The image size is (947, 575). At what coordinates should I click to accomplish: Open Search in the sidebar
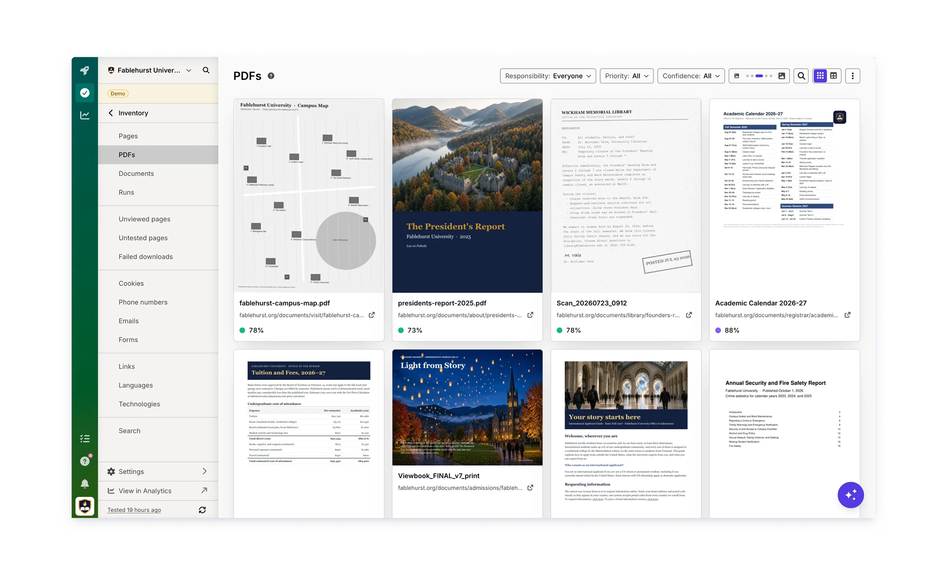click(158, 431)
